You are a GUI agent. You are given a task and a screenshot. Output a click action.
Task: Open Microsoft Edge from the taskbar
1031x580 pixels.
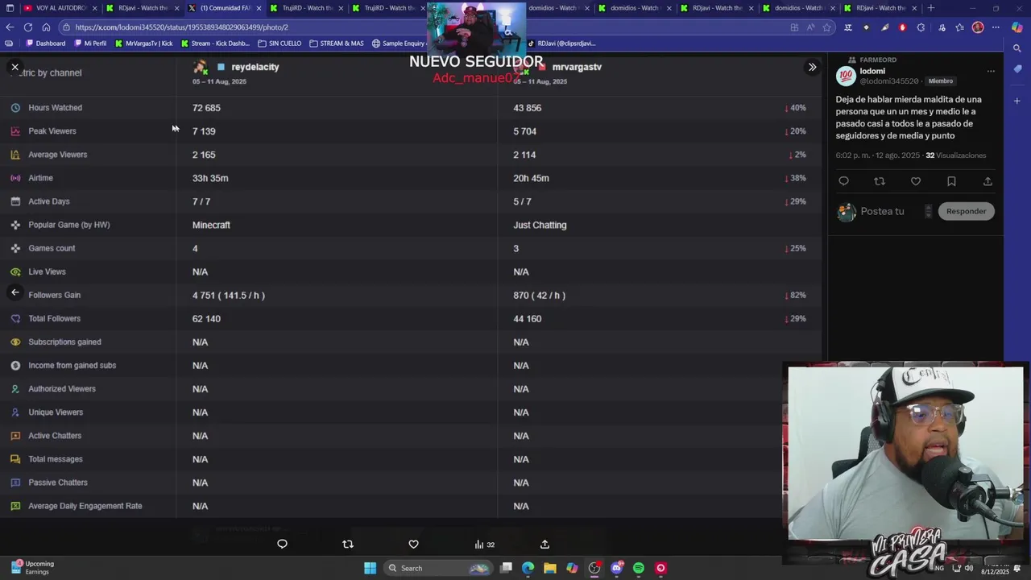point(528,568)
